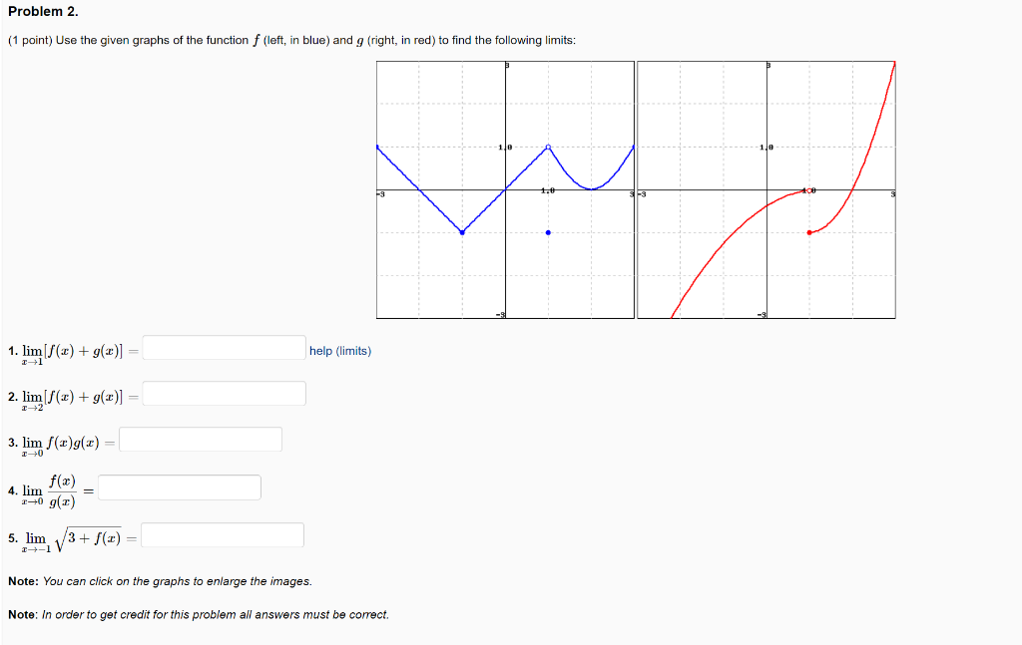This screenshot has height=645, width=1022.
Task: Click the open circle atop f graph peak
Action: 548,148
